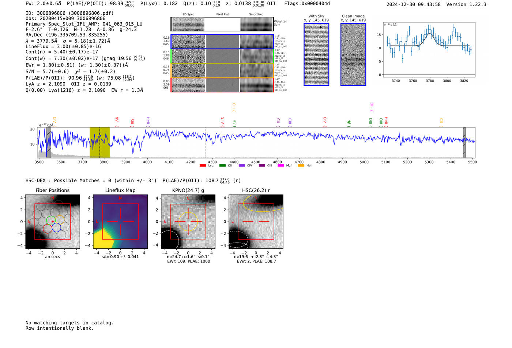Viewport: 512px width, 348px height.
Task: Click the red fiber circle in Fiber Positions
Action: click(47, 228)
